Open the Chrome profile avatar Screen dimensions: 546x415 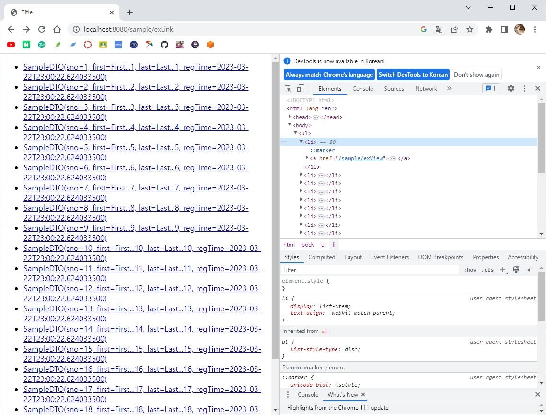(x=520, y=29)
